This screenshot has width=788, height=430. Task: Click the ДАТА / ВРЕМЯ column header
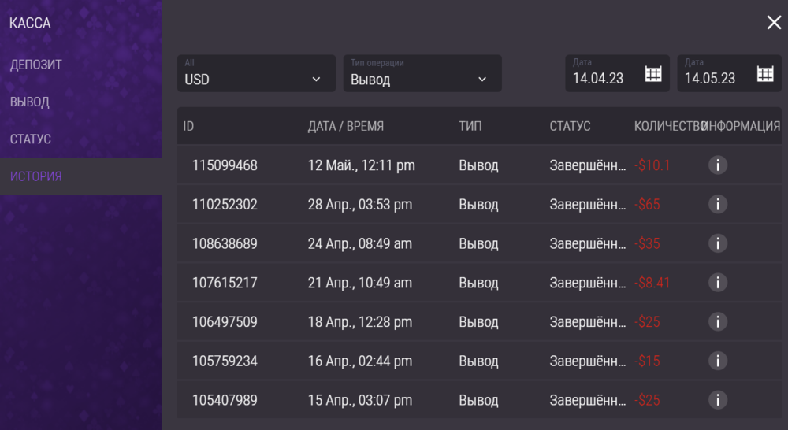346,126
